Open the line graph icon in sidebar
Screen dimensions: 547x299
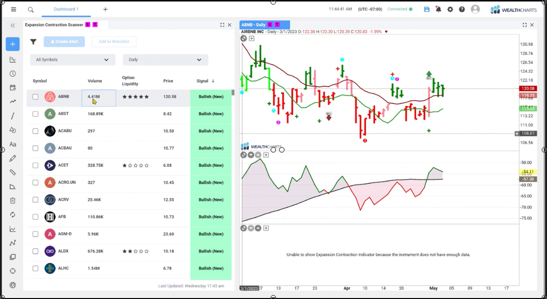coord(12,229)
